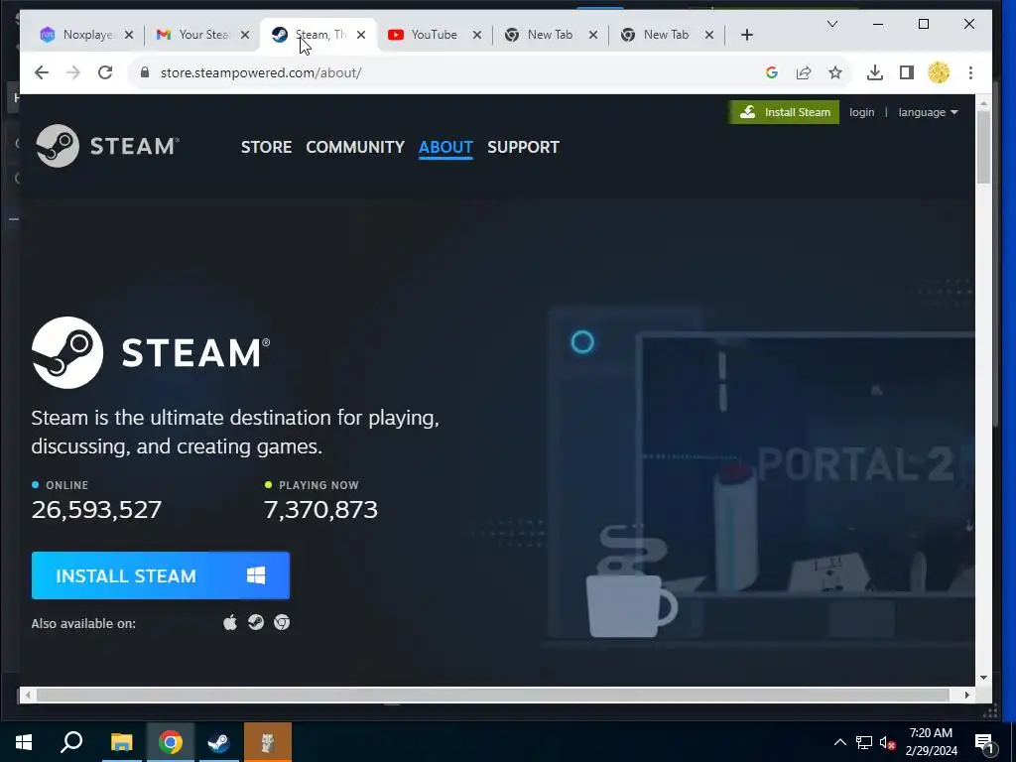The width and height of the screenshot is (1016, 762).
Task: Reload the Steam about page
Action: pyautogui.click(x=105, y=72)
